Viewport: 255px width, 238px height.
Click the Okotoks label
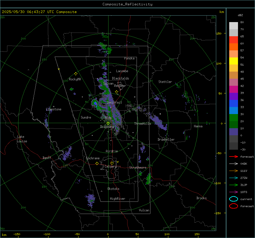[x=113, y=189]
